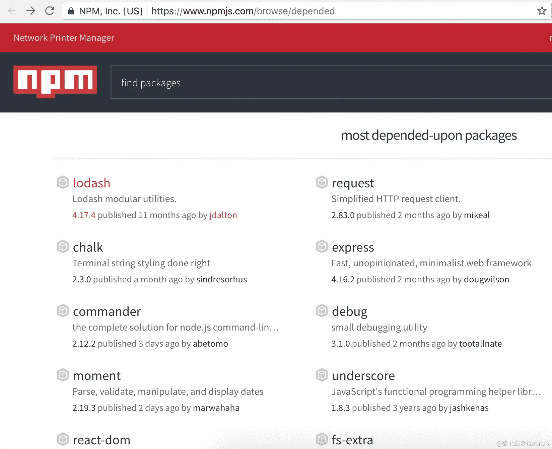Screen dimensions: 552x449
Task: Open the chalk package link
Action: [88, 247]
